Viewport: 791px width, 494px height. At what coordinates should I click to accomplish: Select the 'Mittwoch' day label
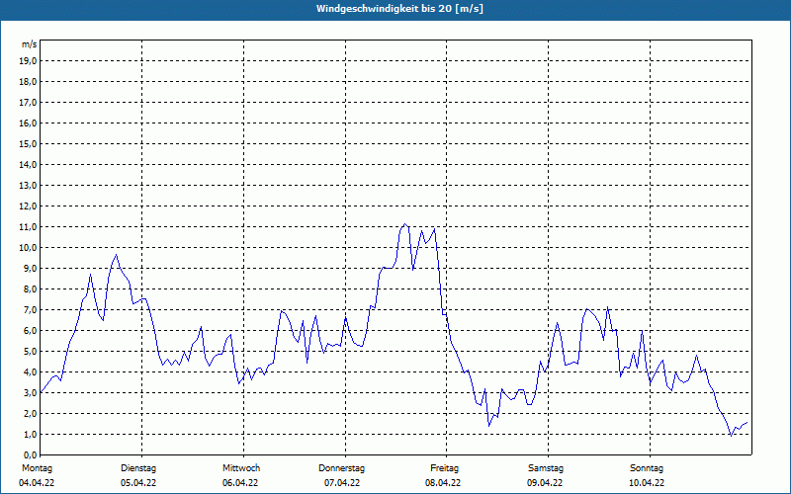coord(241,468)
